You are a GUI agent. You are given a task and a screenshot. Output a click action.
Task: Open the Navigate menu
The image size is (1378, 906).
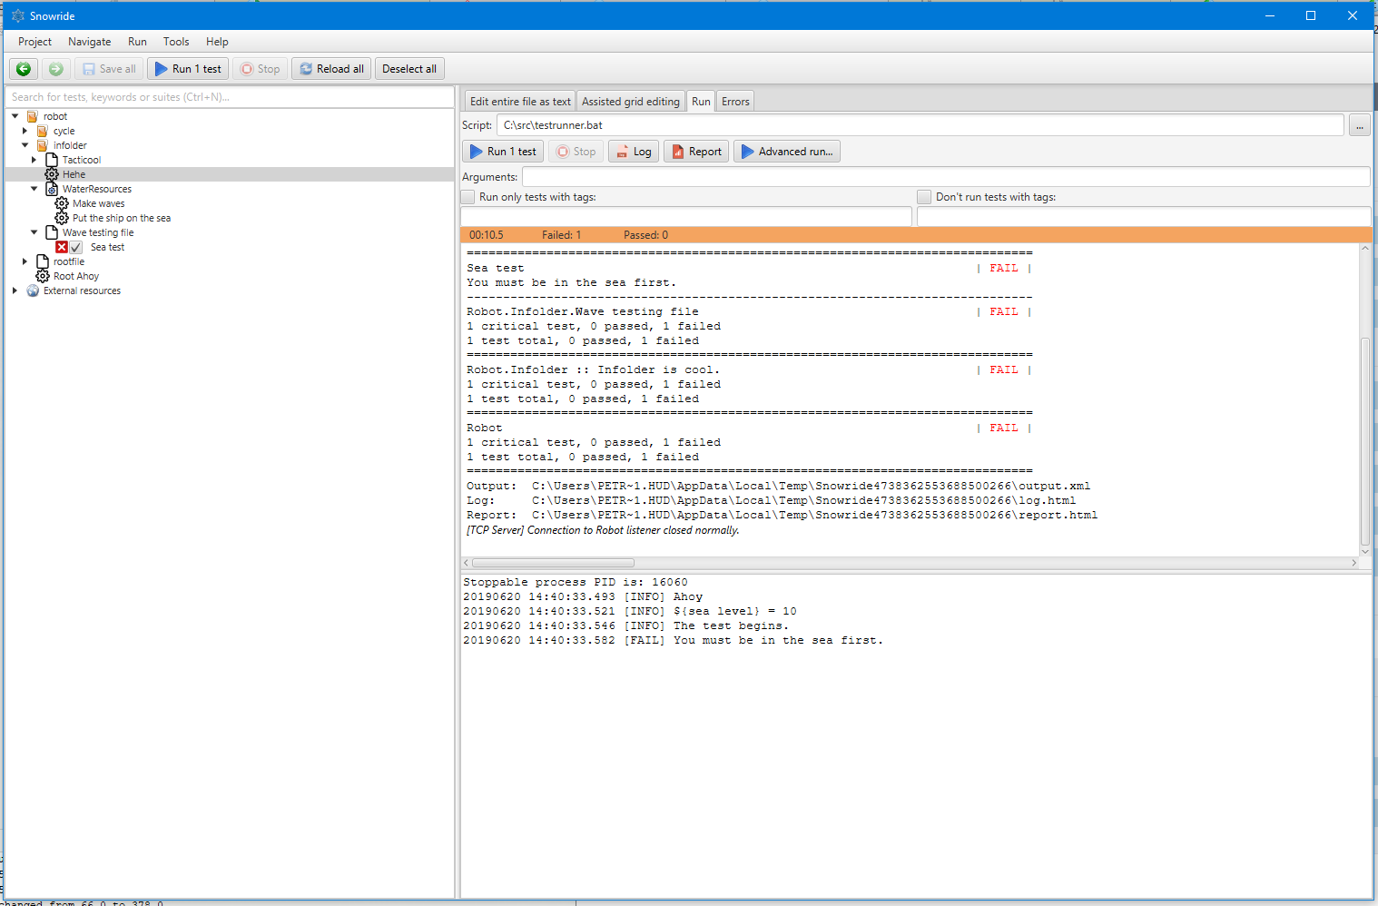90,42
